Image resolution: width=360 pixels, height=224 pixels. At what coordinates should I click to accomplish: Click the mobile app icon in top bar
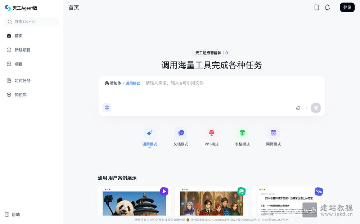tap(316, 7)
